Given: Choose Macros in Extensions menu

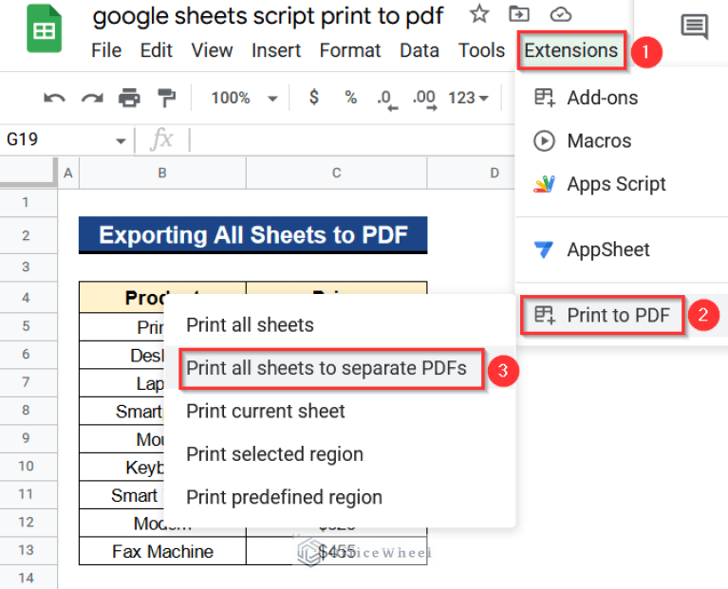Looking at the screenshot, I should point(622,141).
